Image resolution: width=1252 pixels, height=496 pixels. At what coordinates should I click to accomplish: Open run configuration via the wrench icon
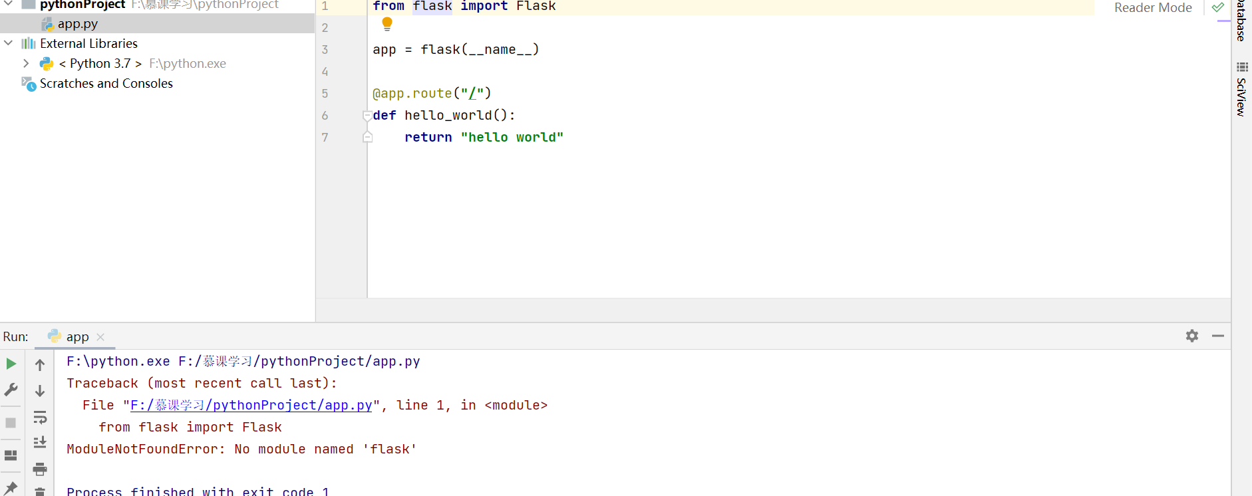(11, 390)
